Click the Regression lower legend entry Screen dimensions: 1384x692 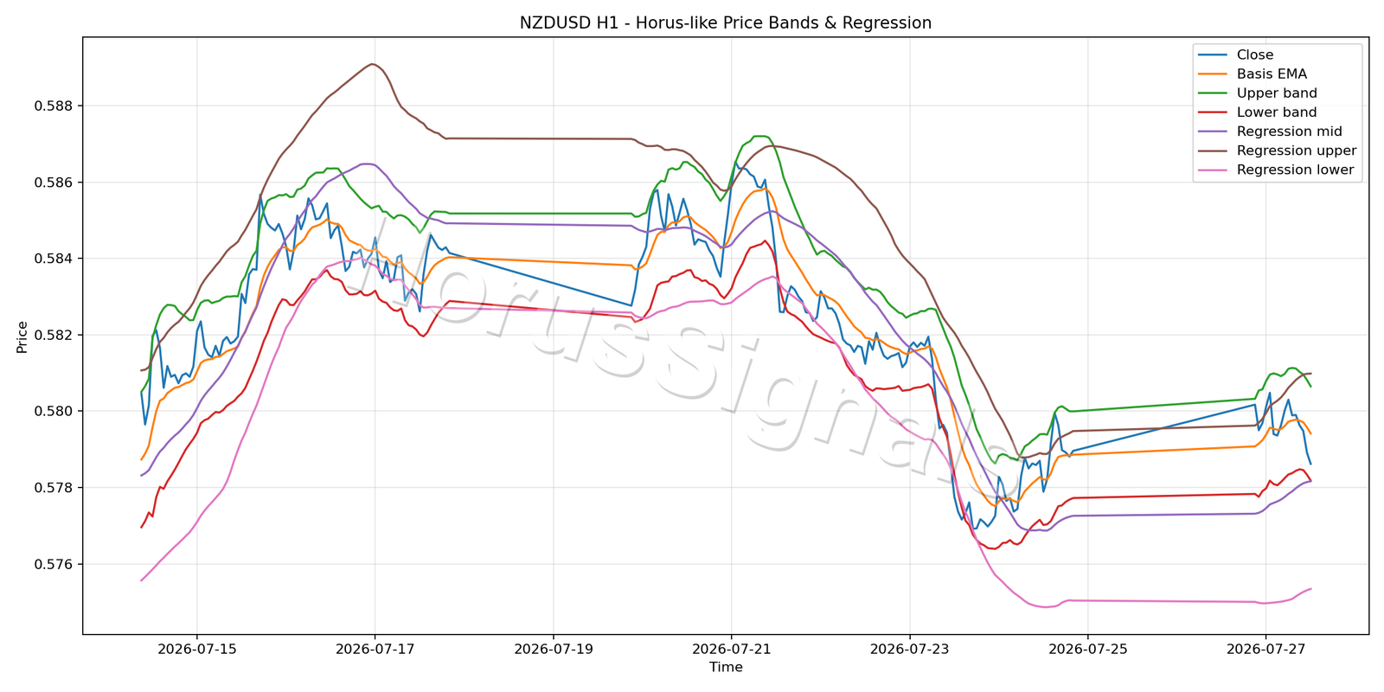click(1296, 170)
